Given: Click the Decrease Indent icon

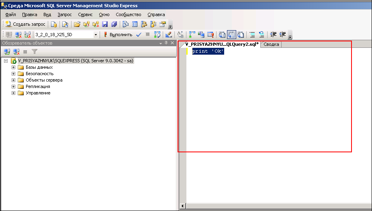Looking at the screenshot, I should tap(273, 35).
